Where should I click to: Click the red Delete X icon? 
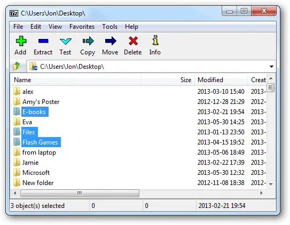[x=133, y=41]
